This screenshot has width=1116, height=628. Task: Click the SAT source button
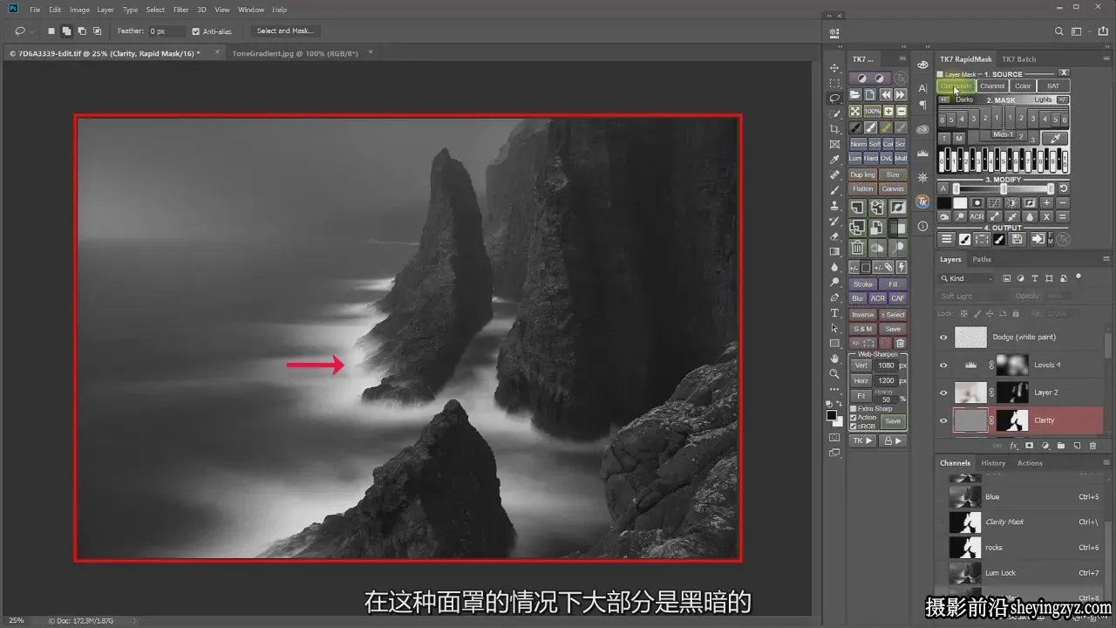click(1053, 86)
